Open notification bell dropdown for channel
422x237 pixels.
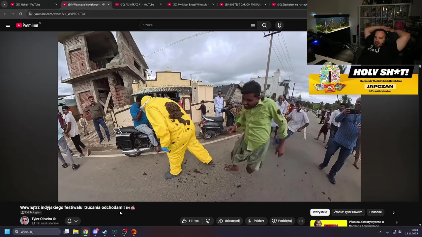coord(73,221)
